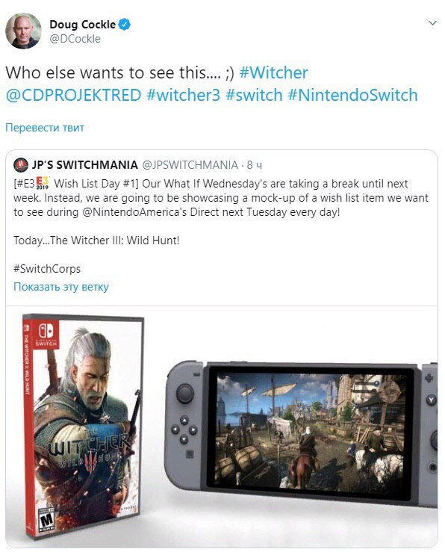Image resolution: width=445 pixels, height=558 pixels.
Task: Open the #witcher3 hashtag
Action: click(183, 96)
